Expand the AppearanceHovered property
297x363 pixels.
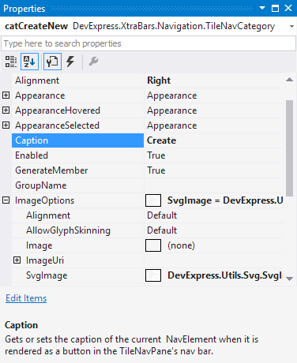pos(6,110)
